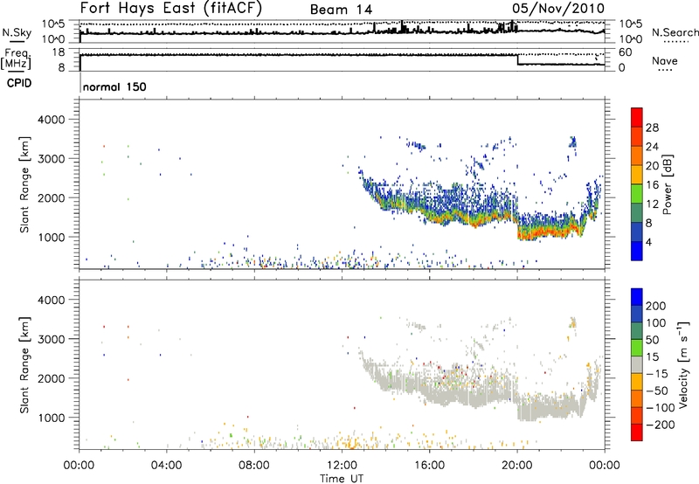The image size is (699, 484).
Task: Click the N.Sky legend label
Action: click(17, 32)
